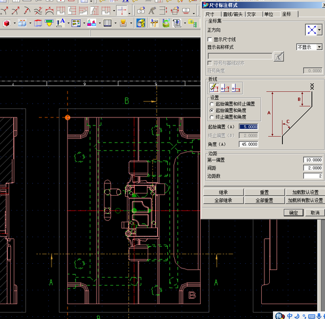The height and width of the screenshot is (319, 325).
Task: Expand the dropdown next to orange stamp icon
Action: [x=131, y=23]
